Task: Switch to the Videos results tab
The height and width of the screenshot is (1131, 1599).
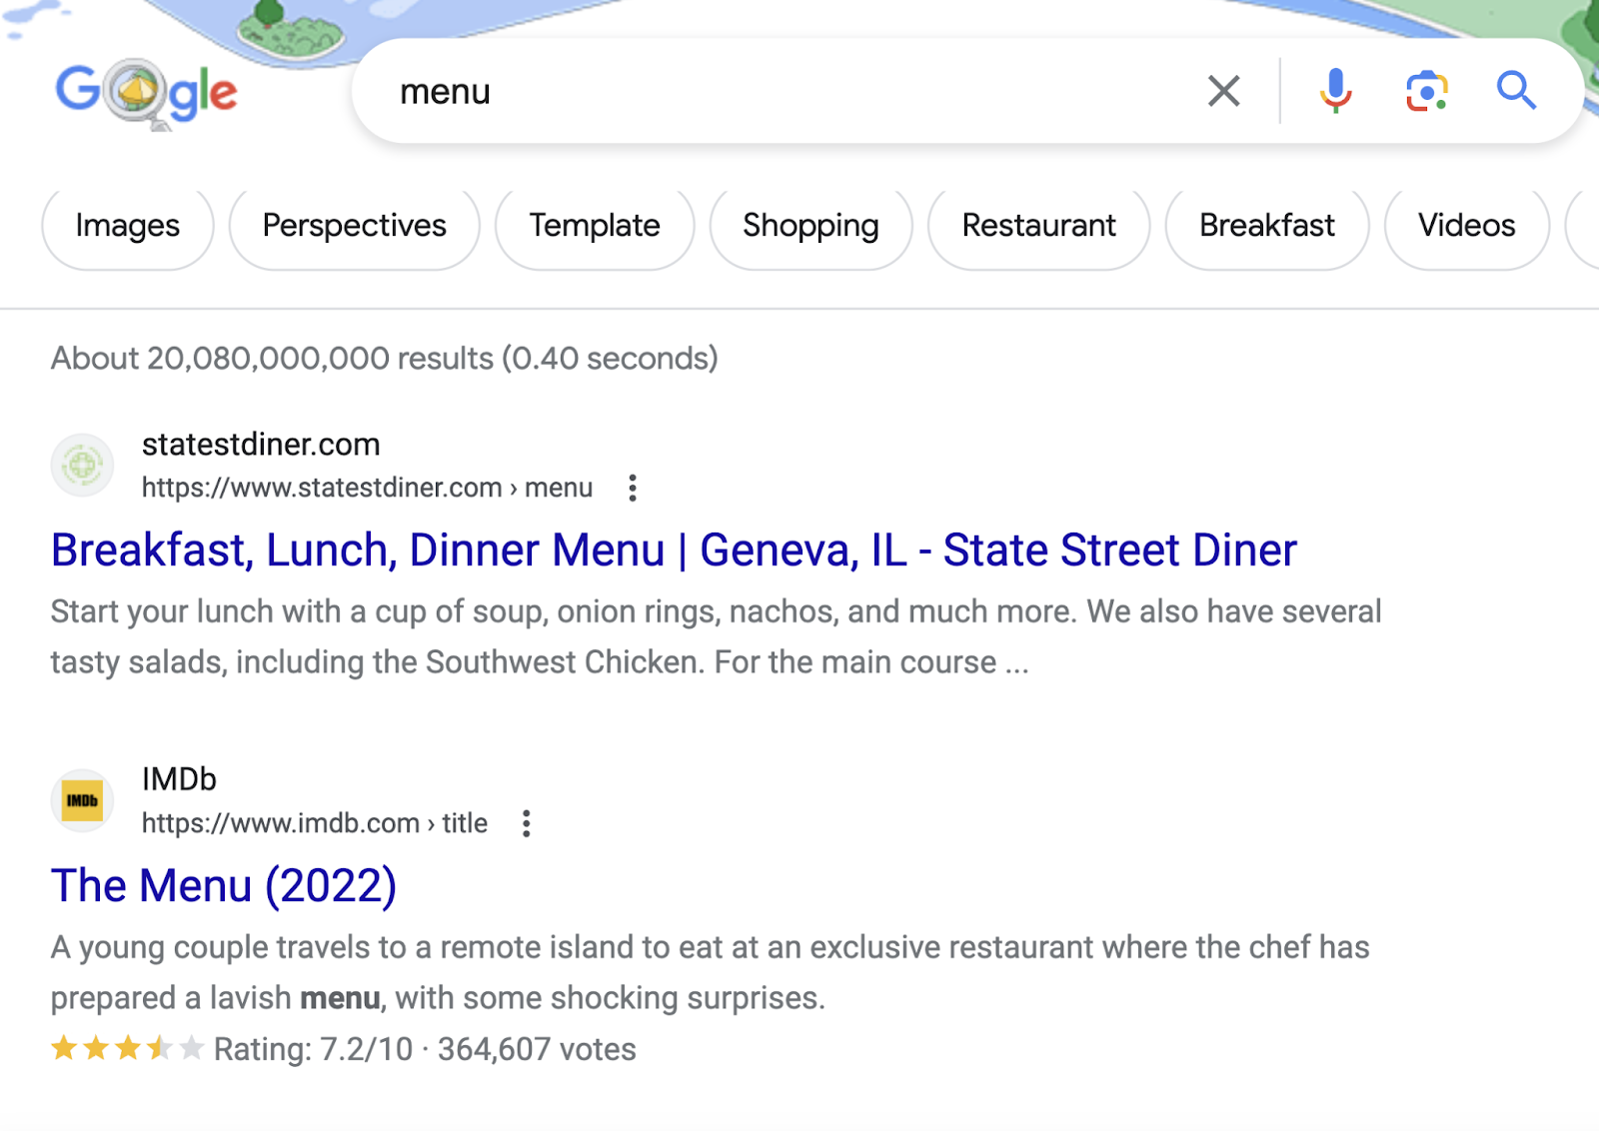Action: tap(1465, 226)
